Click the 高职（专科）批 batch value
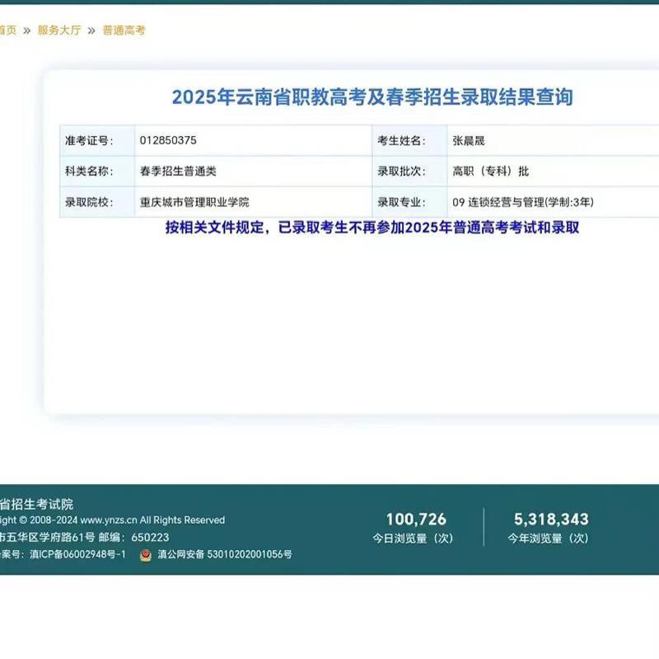 pos(490,171)
